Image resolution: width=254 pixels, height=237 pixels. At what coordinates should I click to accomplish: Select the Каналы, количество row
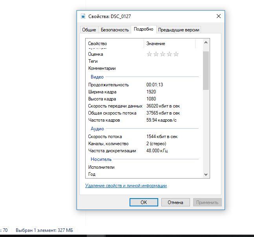[144, 144]
